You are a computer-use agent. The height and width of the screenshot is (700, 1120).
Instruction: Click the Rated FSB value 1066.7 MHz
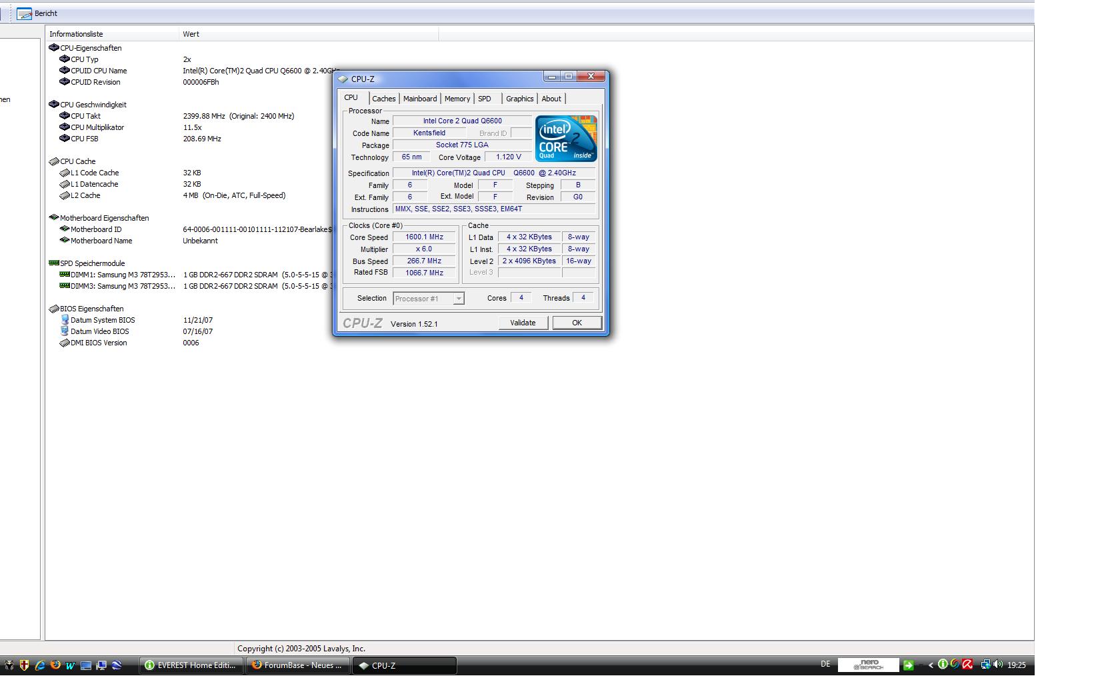click(424, 273)
